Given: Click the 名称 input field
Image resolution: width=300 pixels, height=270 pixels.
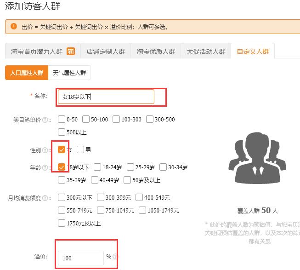Looking at the screenshot, I should coord(106,97).
